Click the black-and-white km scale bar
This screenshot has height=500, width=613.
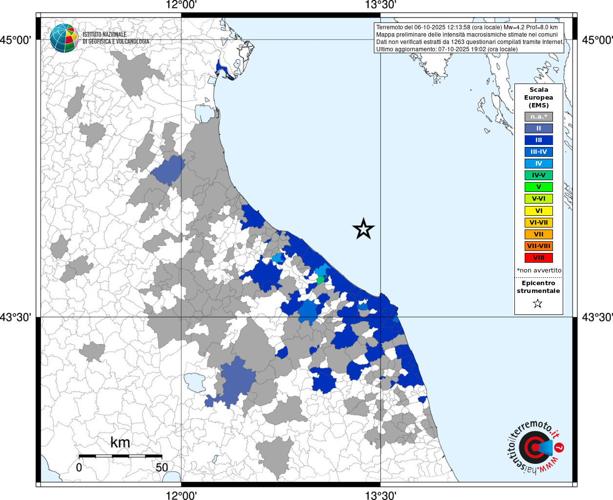(120, 456)
